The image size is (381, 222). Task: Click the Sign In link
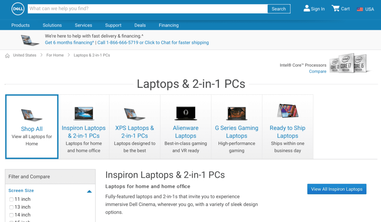pos(318,9)
